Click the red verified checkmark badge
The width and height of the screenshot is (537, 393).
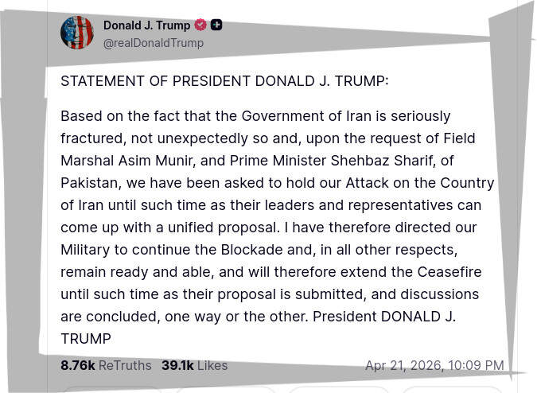200,25
